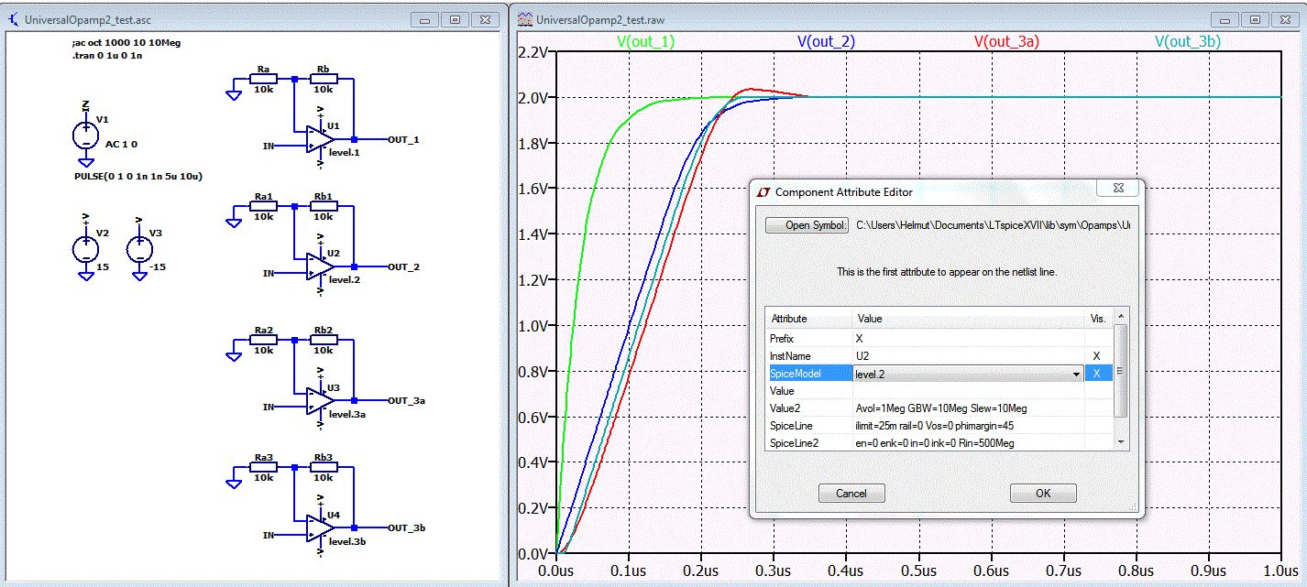Screen dimensions: 1307x587
Task: Click the LTspice logo in Component Attribute Editor
Action: click(x=762, y=192)
